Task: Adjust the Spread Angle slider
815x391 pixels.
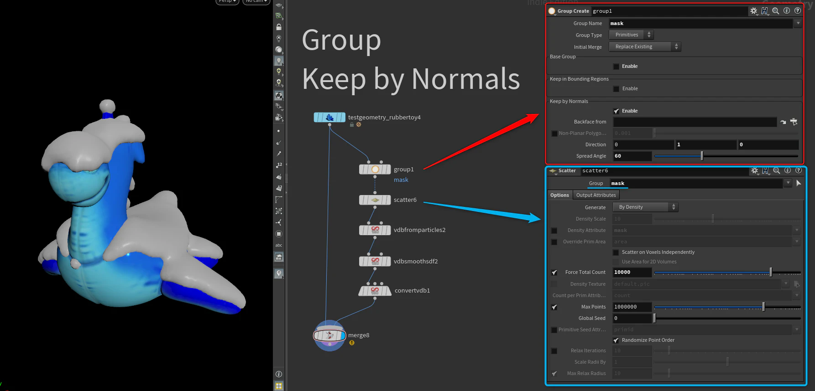Action: pos(726,156)
